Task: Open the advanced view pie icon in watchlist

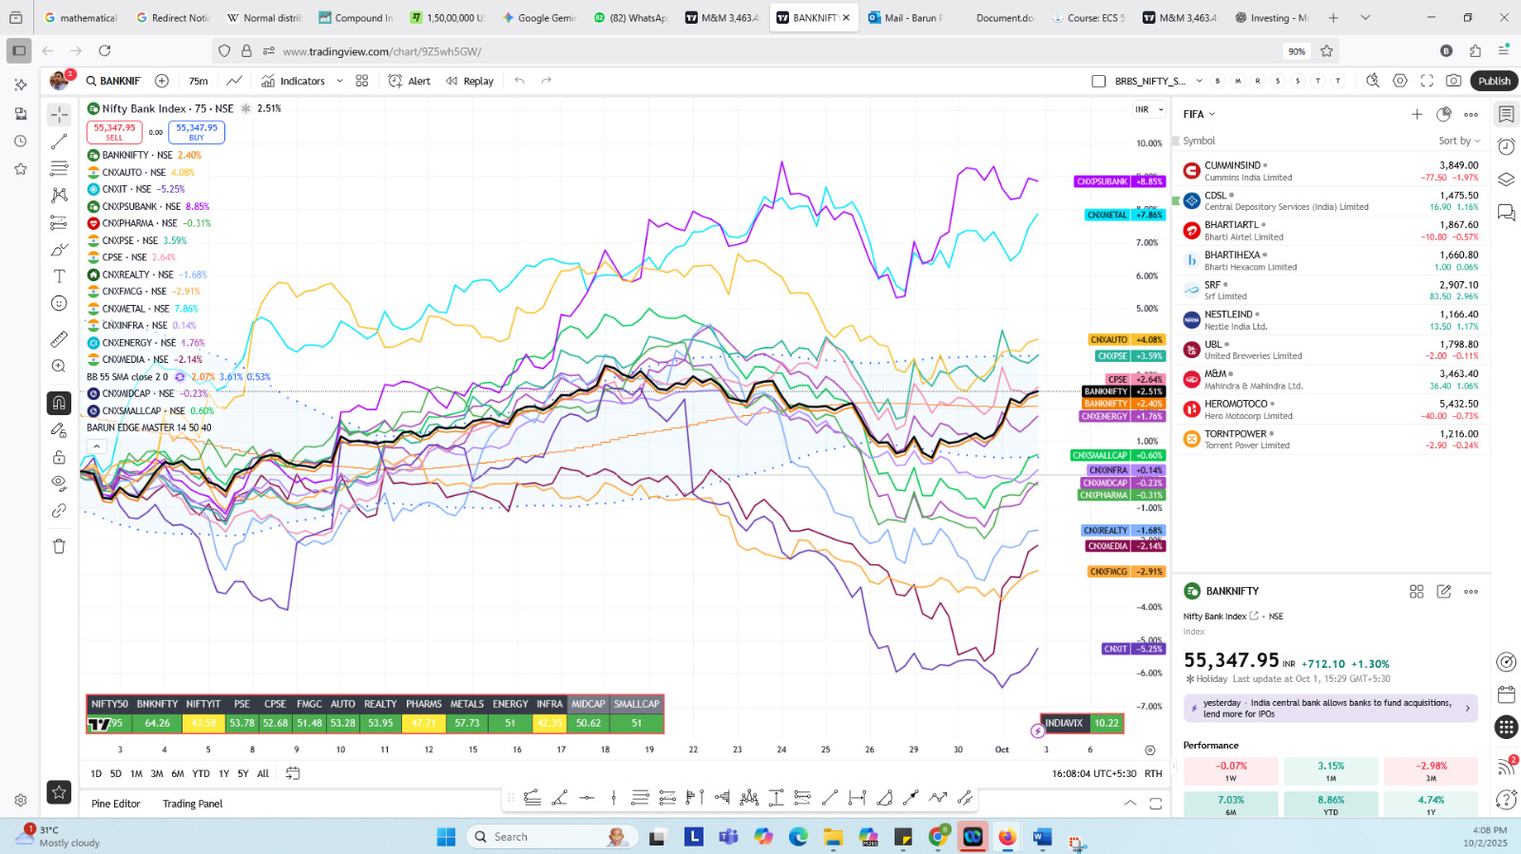Action: [x=1444, y=114]
